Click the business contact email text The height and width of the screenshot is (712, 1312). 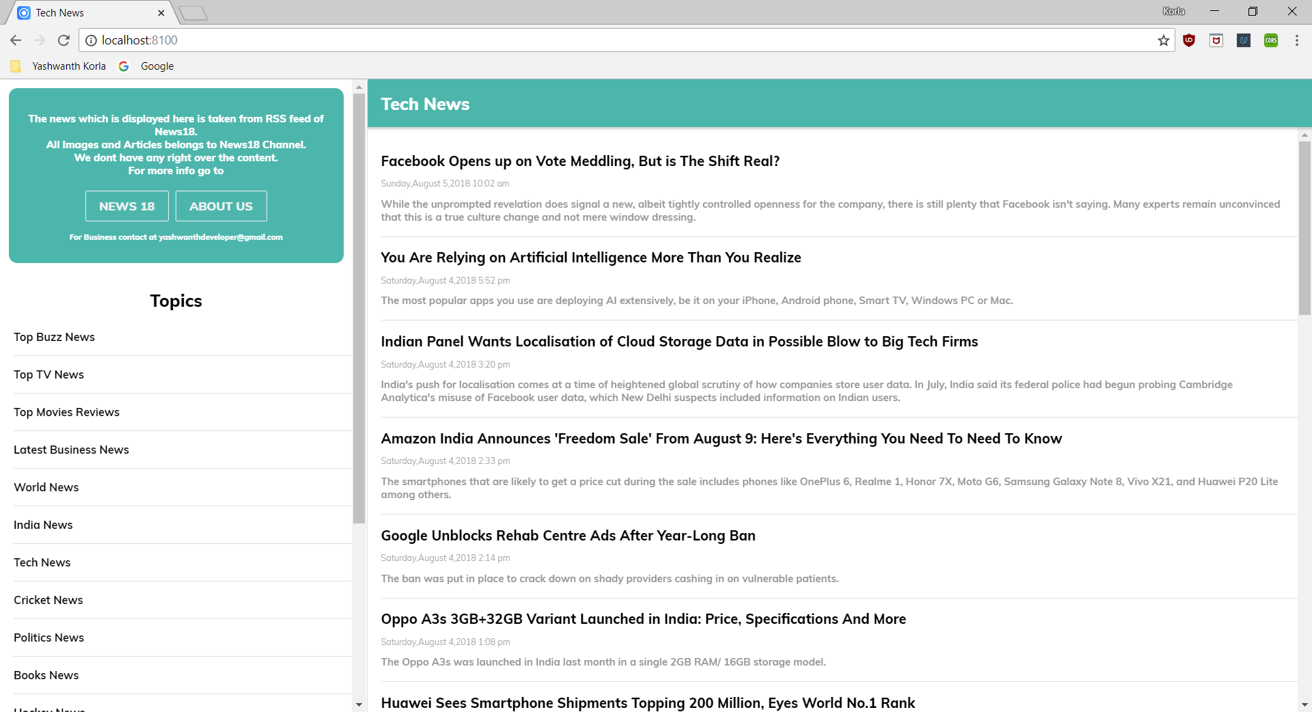(176, 237)
